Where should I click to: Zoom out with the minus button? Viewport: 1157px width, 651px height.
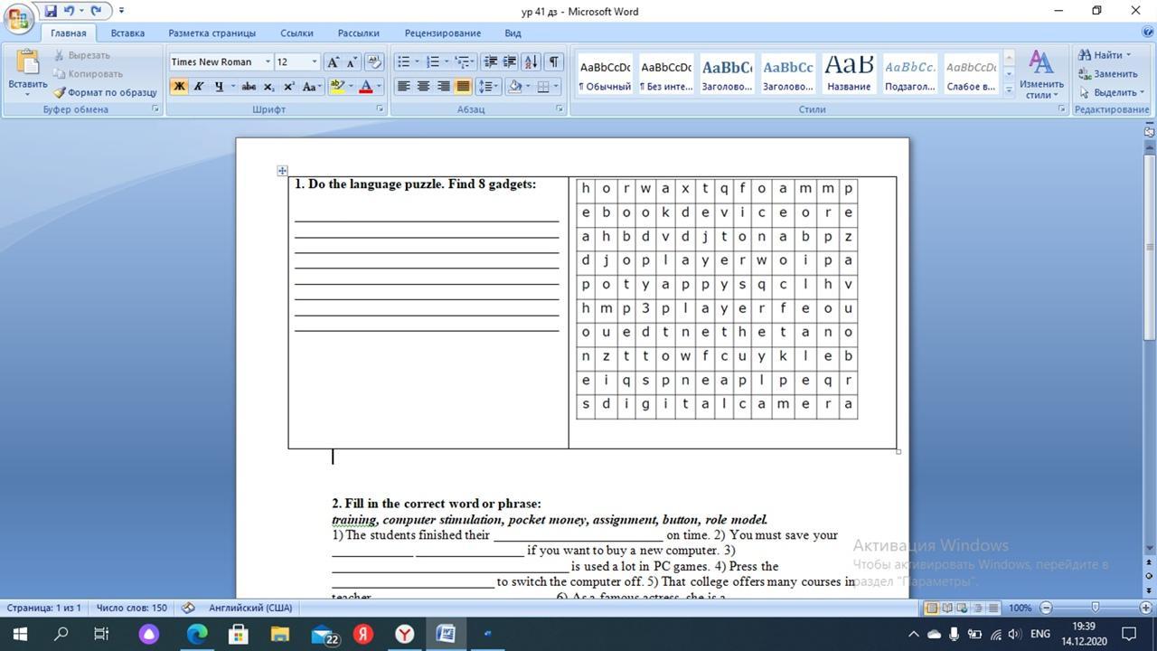pyautogui.click(x=1046, y=608)
